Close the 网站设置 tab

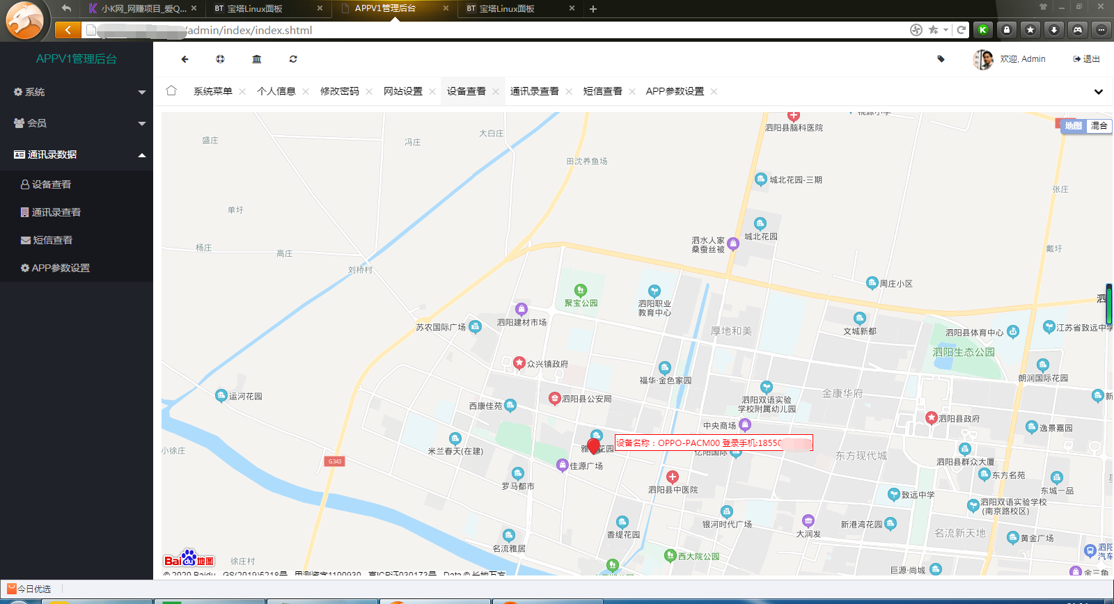pos(432,92)
